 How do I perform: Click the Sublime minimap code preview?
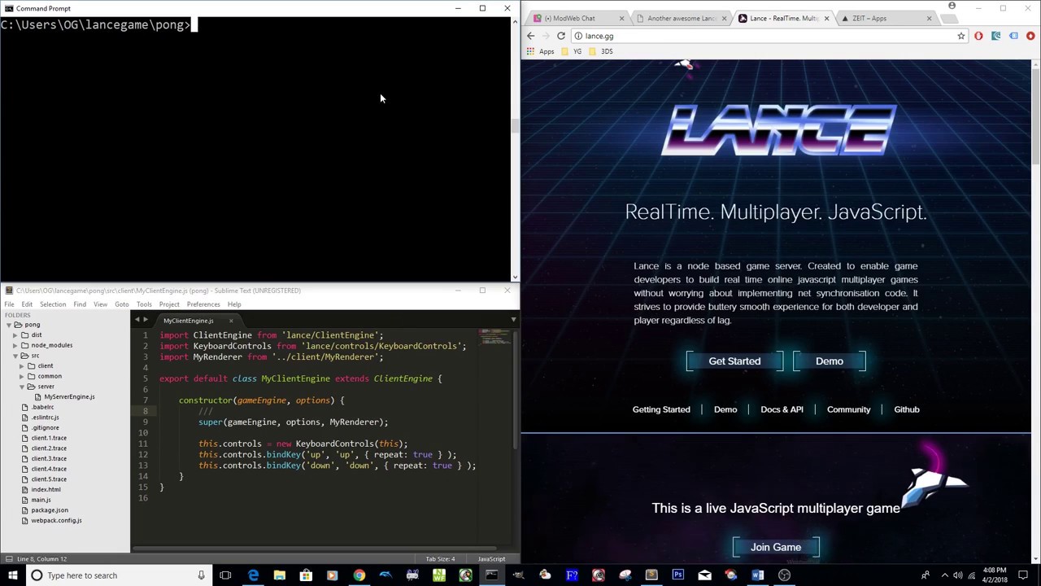[x=494, y=338]
